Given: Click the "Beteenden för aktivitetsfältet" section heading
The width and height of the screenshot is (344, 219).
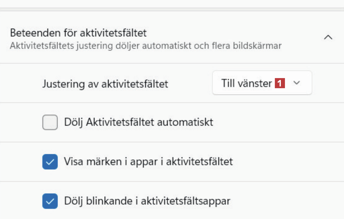Looking at the screenshot, I should click(78, 33).
